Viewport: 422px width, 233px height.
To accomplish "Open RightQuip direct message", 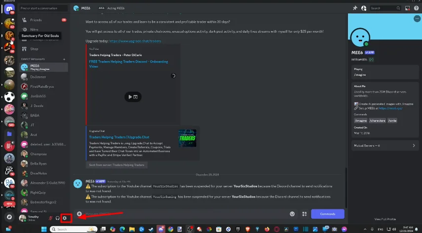I will 44,193.
